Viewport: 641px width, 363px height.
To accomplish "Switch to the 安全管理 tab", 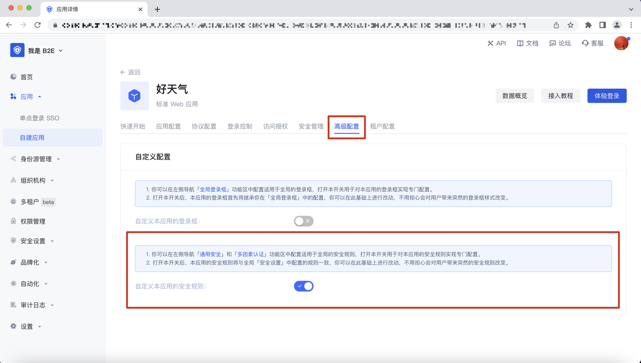I will 310,126.
